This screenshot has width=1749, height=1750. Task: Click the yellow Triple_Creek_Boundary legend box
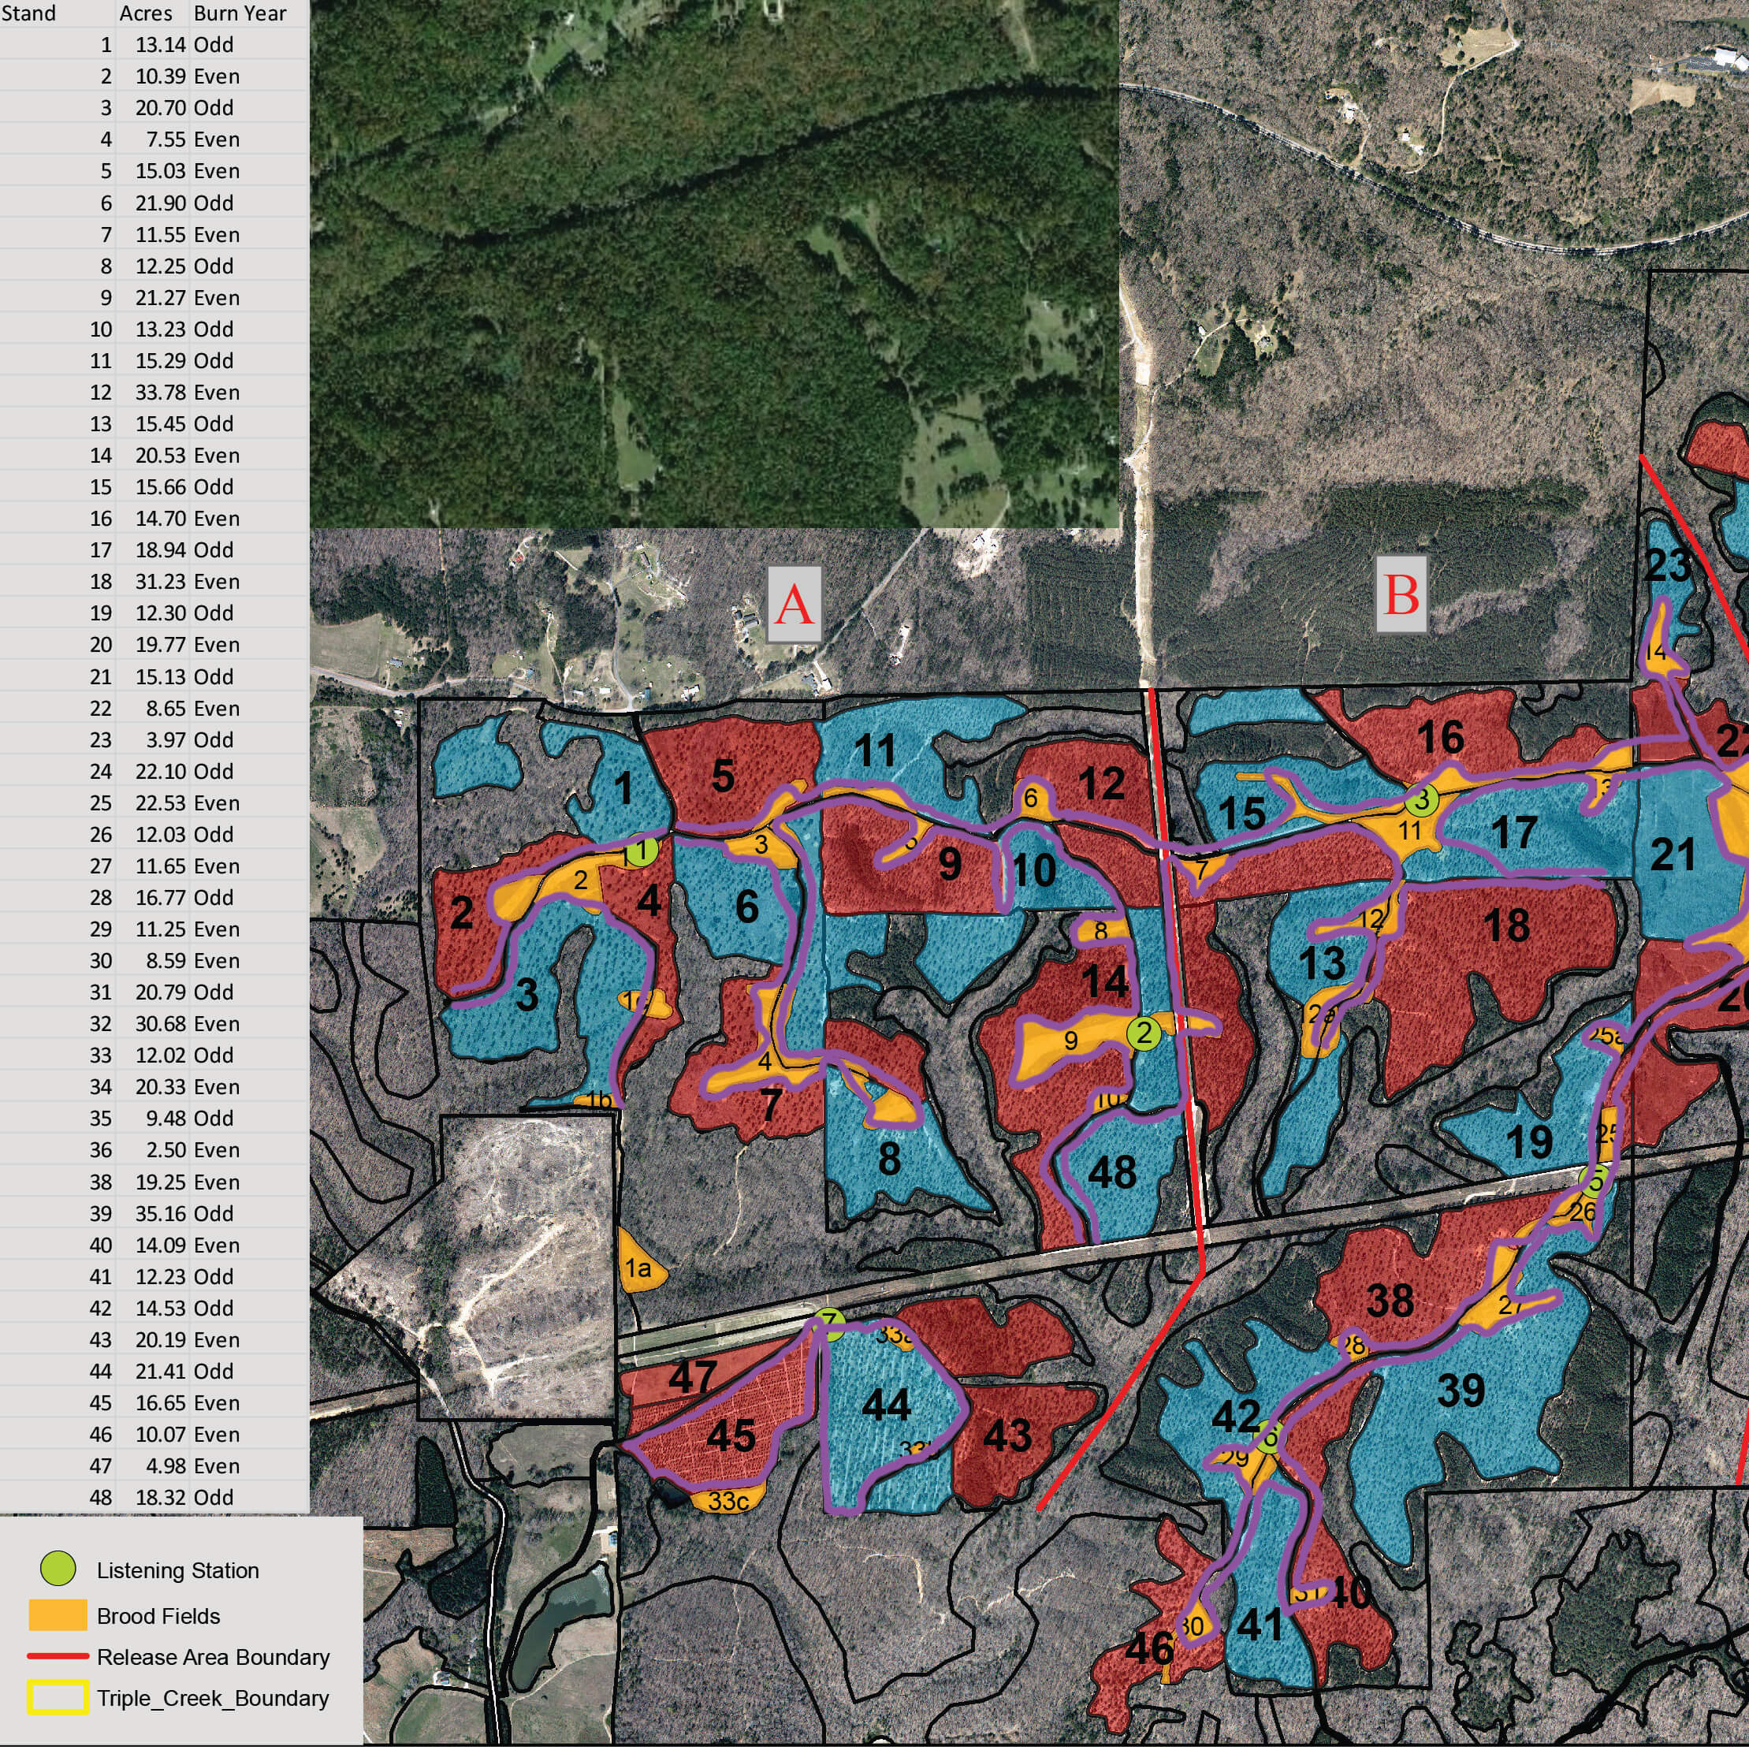(x=58, y=1696)
